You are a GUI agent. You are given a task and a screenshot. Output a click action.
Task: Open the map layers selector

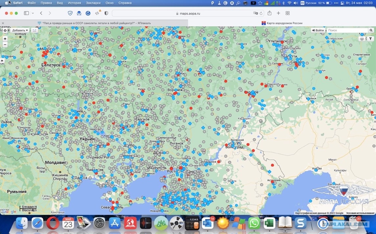pos(362,39)
